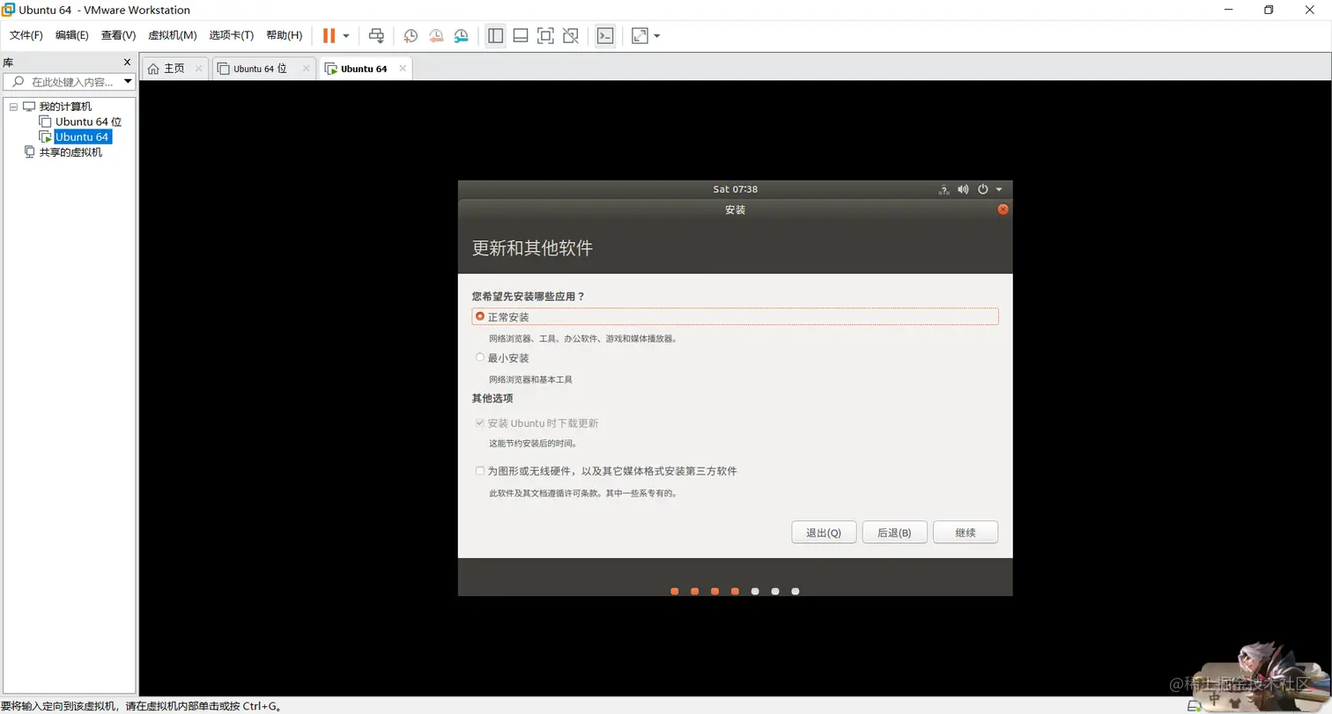This screenshot has width=1332, height=714.
Task: Click the 更新和其他软件 heading
Action: [x=532, y=248]
